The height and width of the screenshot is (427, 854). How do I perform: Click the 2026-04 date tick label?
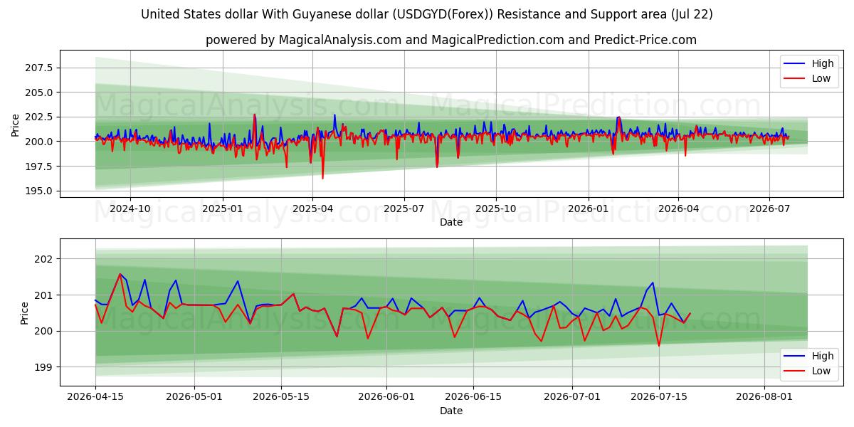[x=678, y=209]
